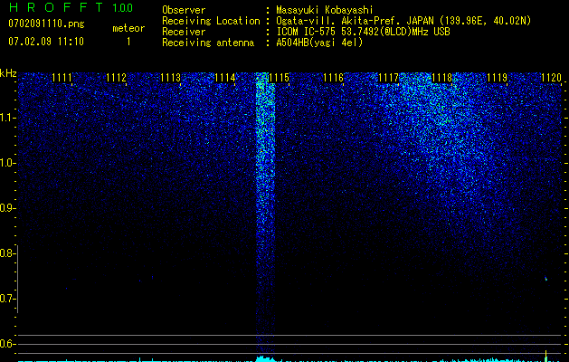Click the HROFFT 1.0.0 title text
This screenshot has width=569, height=362.
(71, 7)
